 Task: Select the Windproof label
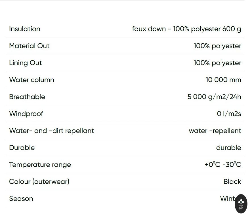tap(26, 114)
